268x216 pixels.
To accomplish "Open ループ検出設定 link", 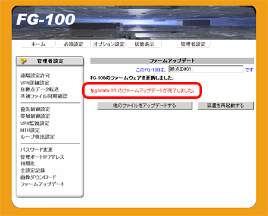I will [38, 137].
